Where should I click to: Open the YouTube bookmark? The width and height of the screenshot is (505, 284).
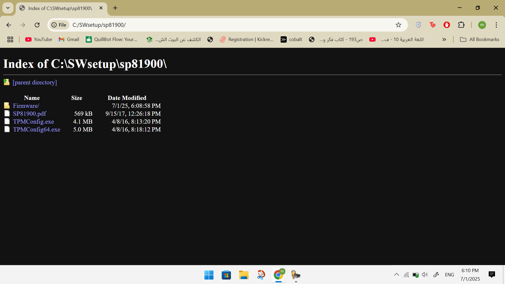[x=39, y=39]
